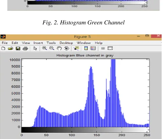
Task: Select the Zoom Out magnifier tool
Action: click(x=52, y=48)
